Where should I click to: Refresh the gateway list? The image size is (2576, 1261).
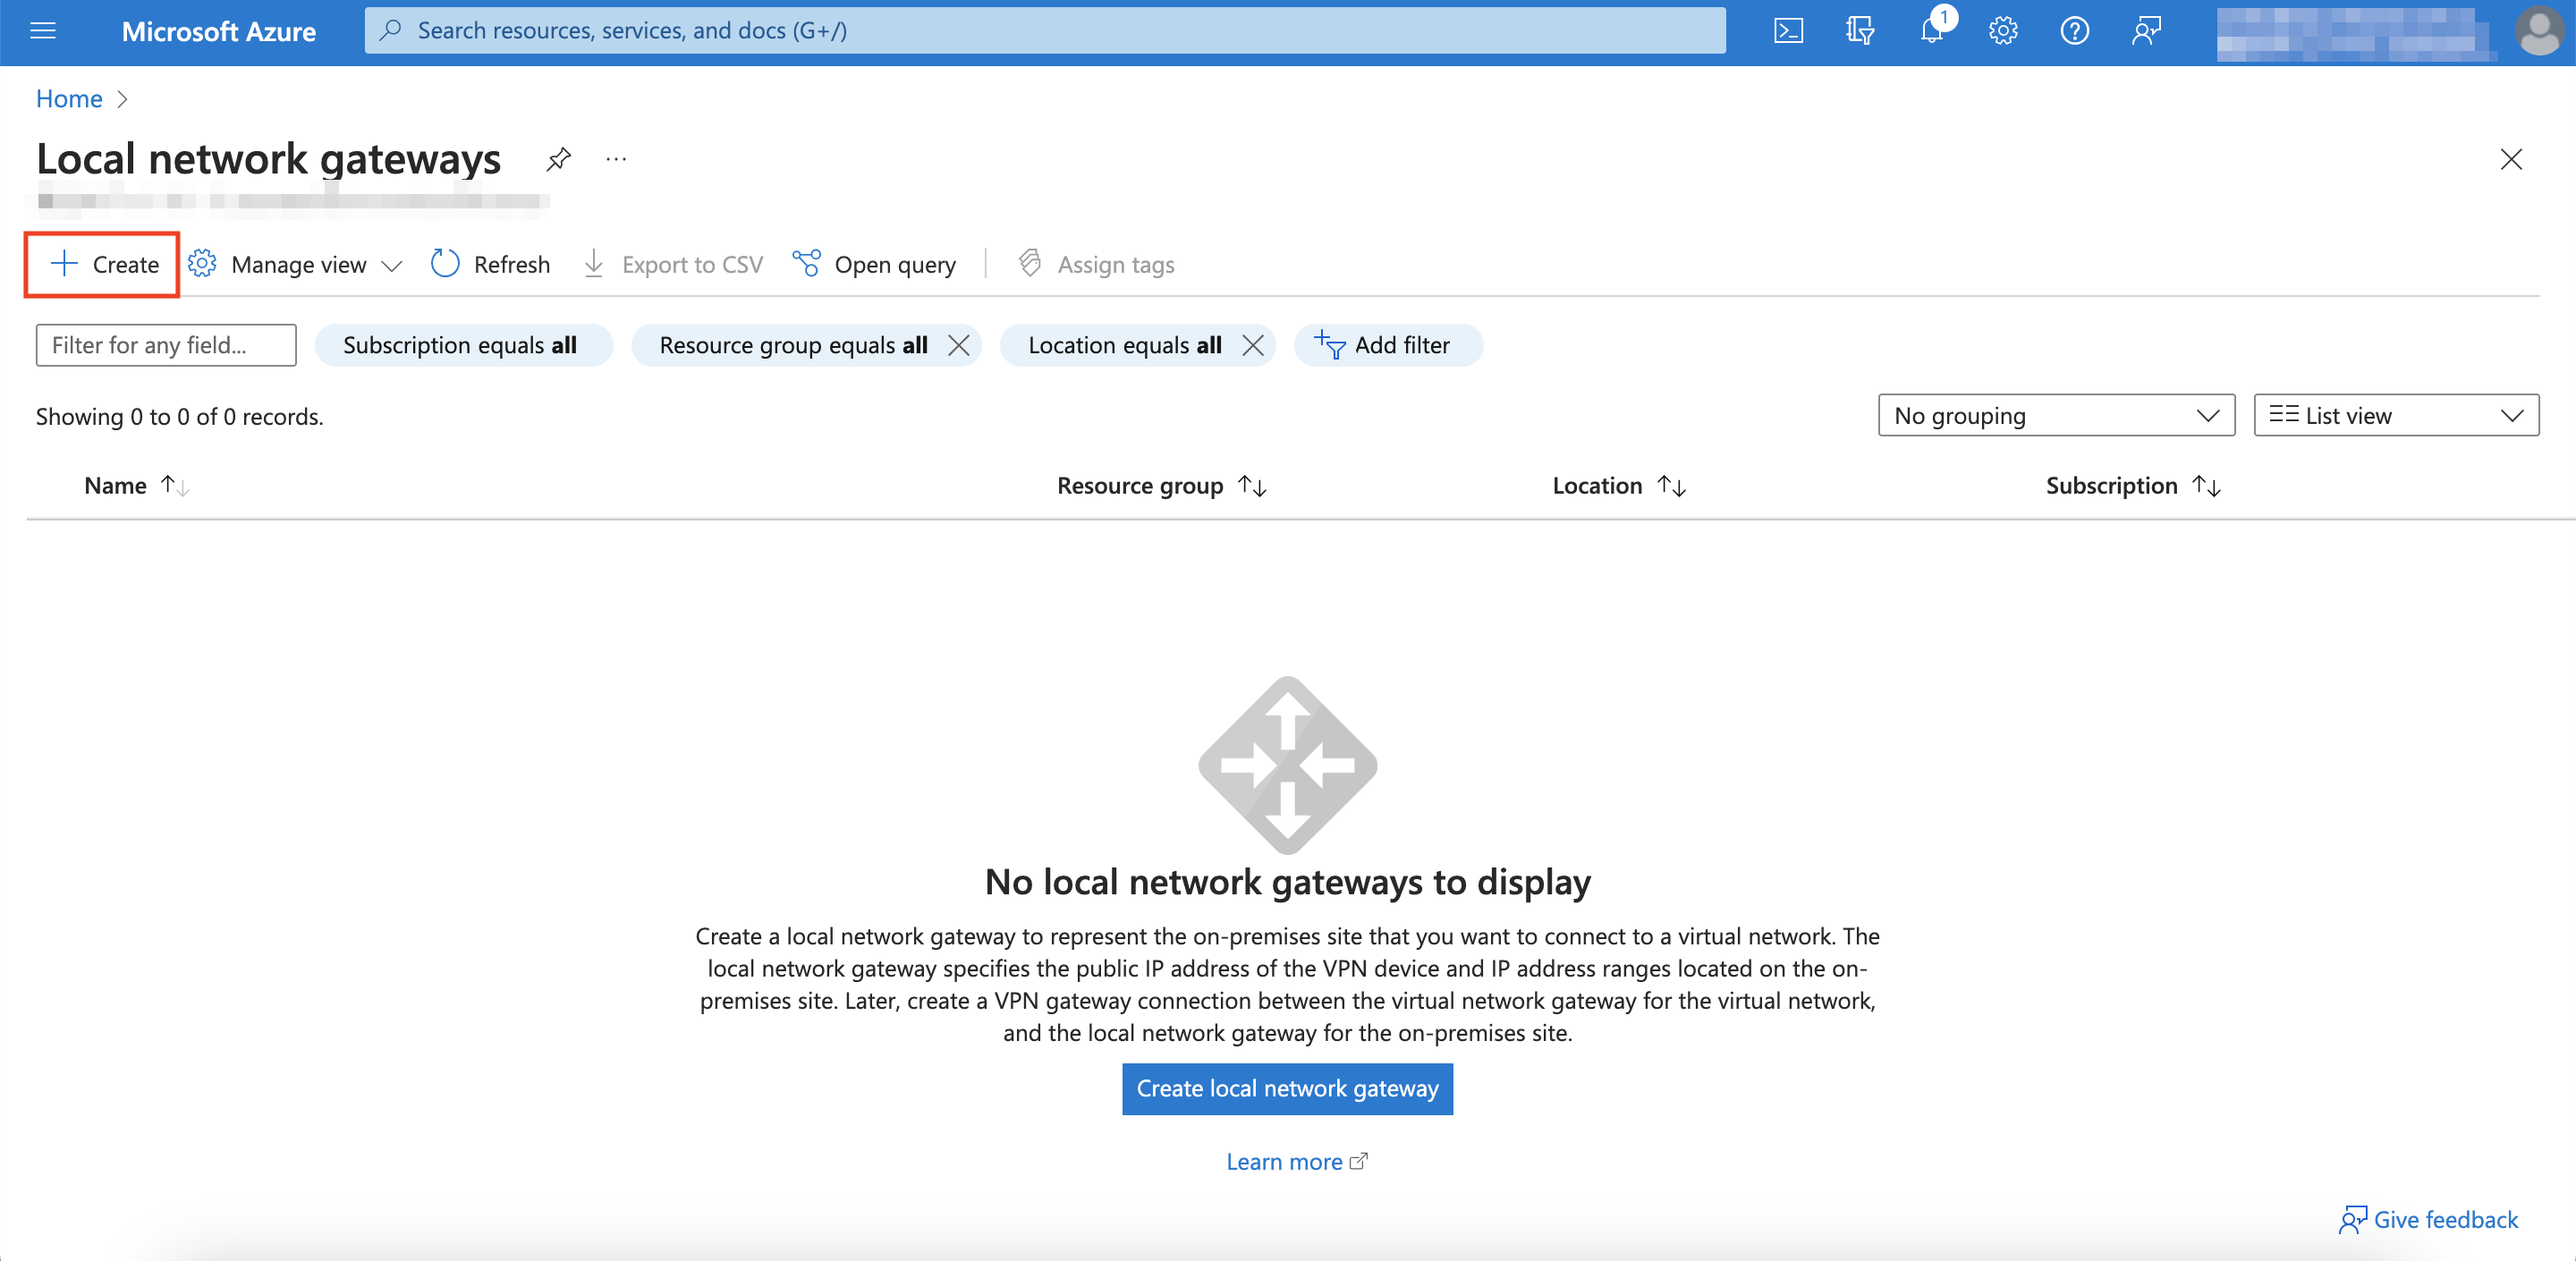(x=490, y=264)
